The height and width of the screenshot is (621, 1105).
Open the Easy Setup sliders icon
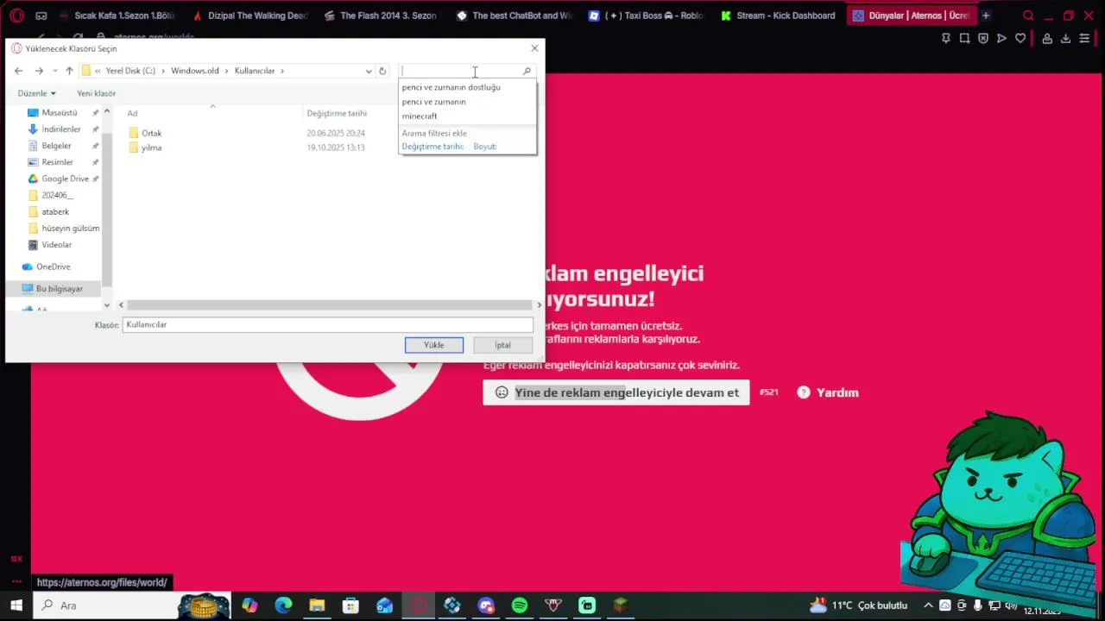1084,38
